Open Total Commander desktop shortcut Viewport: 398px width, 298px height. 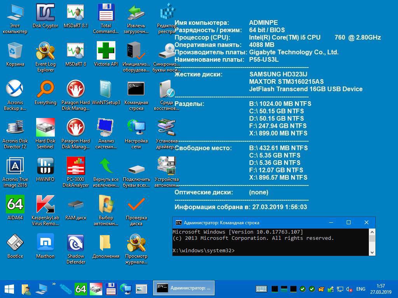[x=106, y=18]
